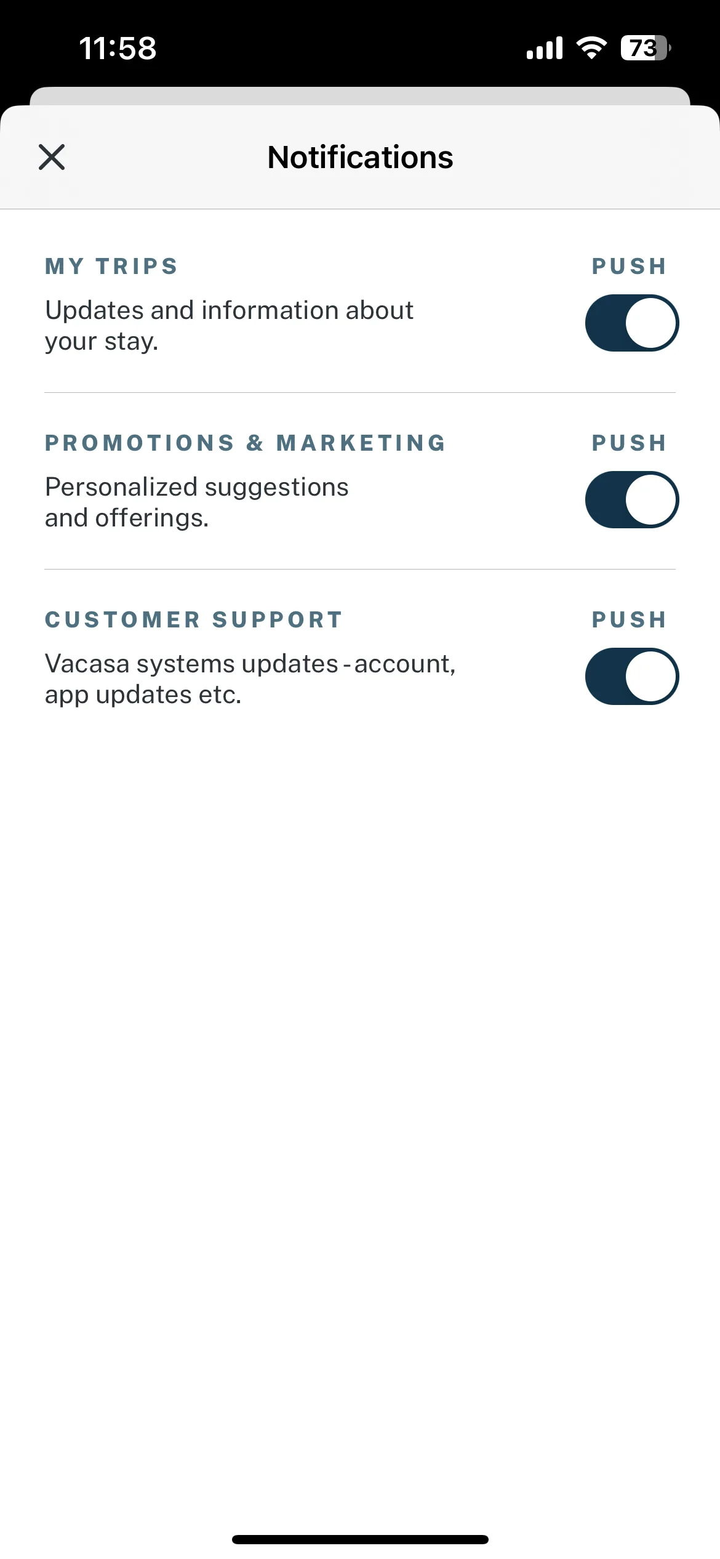Turn off Customer Support push switch
720x1559 pixels.
pos(632,677)
